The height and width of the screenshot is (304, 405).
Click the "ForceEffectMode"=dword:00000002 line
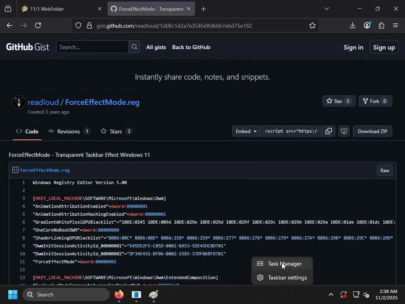click(74, 262)
